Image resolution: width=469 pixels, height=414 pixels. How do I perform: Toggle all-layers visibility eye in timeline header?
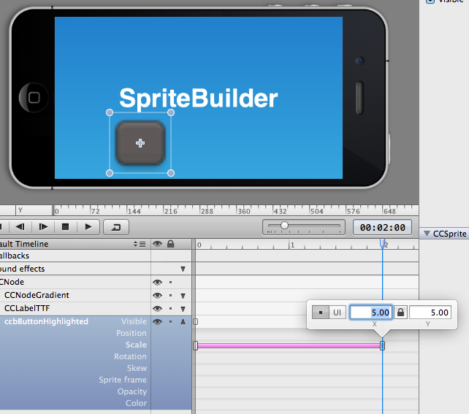[x=157, y=244]
